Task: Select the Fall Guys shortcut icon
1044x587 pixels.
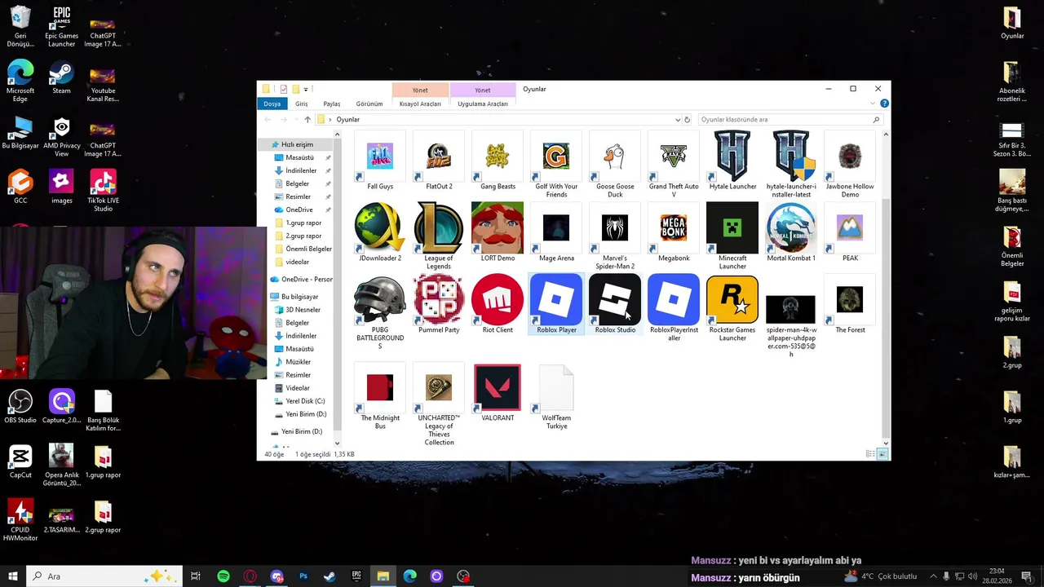Action: click(x=380, y=157)
